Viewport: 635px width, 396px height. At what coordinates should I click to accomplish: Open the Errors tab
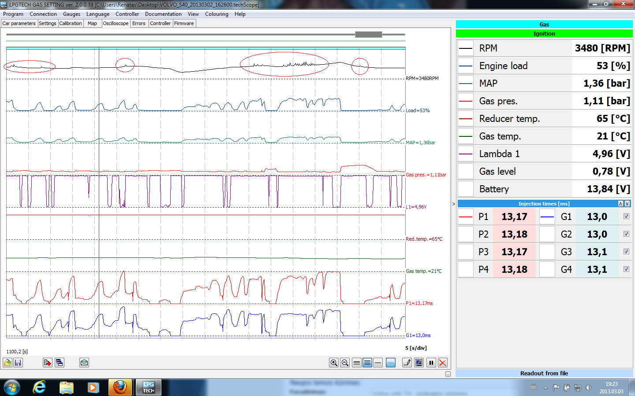pos(139,23)
